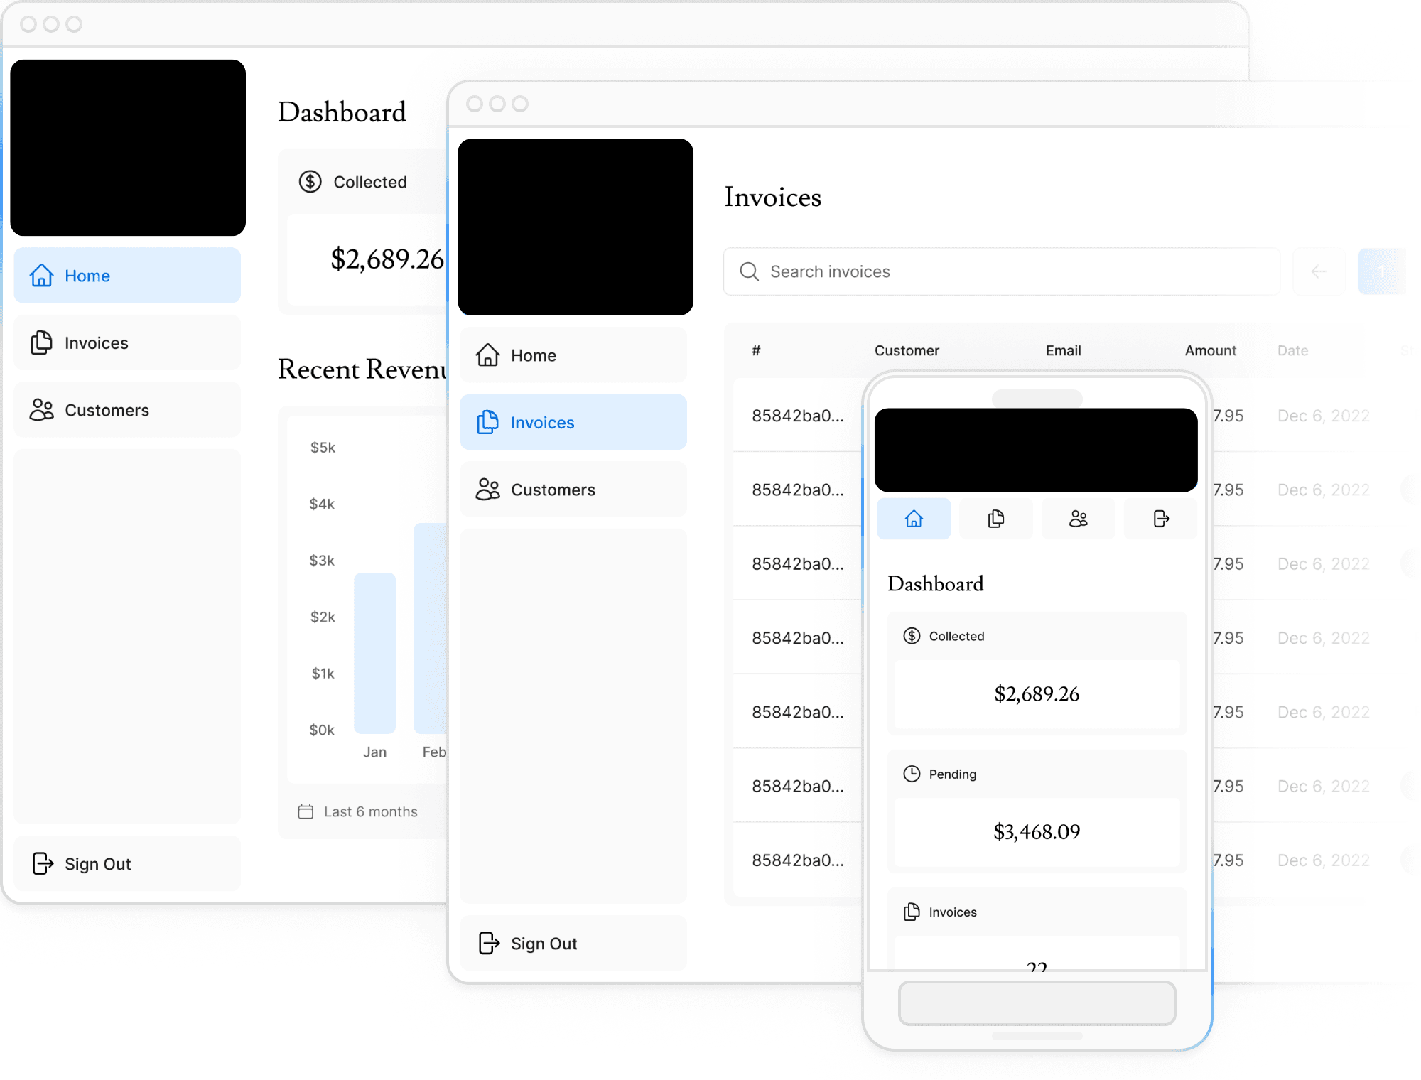Click the dollar icon beside Collected on phone

coord(912,635)
